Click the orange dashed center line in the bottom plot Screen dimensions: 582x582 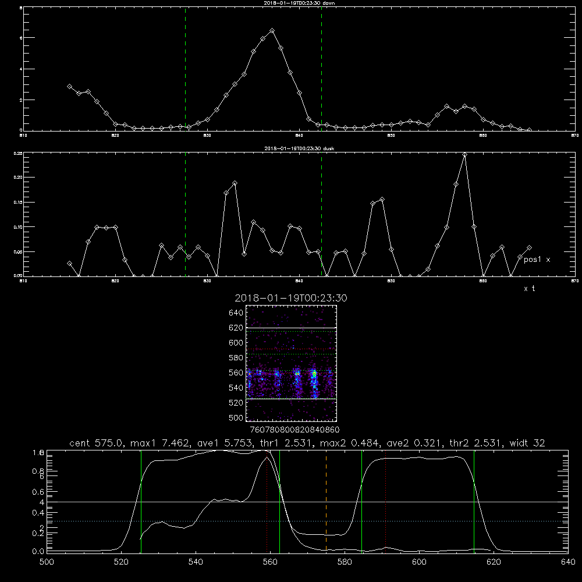pyautogui.click(x=327, y=502)
